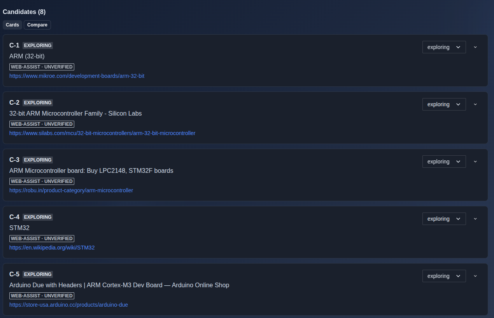Image resolution: width=494 pixels, height=318 pixels.
Task: Expand card C-5 with the chevron
Action: tap(475, 276)
